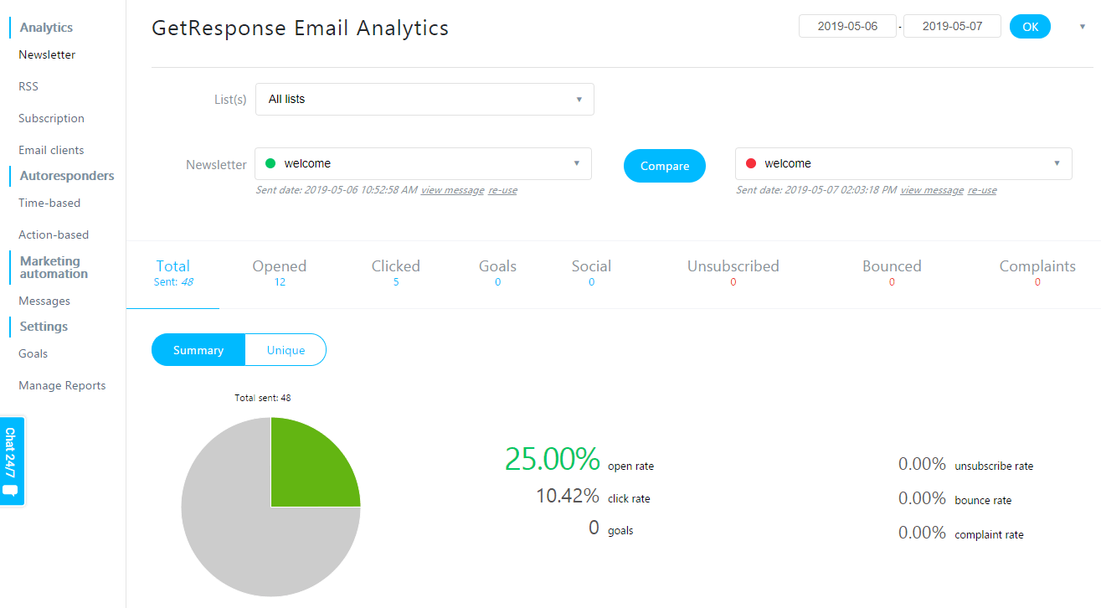Click the OK button

[1029, 26]
